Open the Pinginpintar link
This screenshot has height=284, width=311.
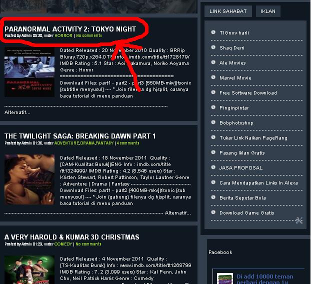pos(234,108)
